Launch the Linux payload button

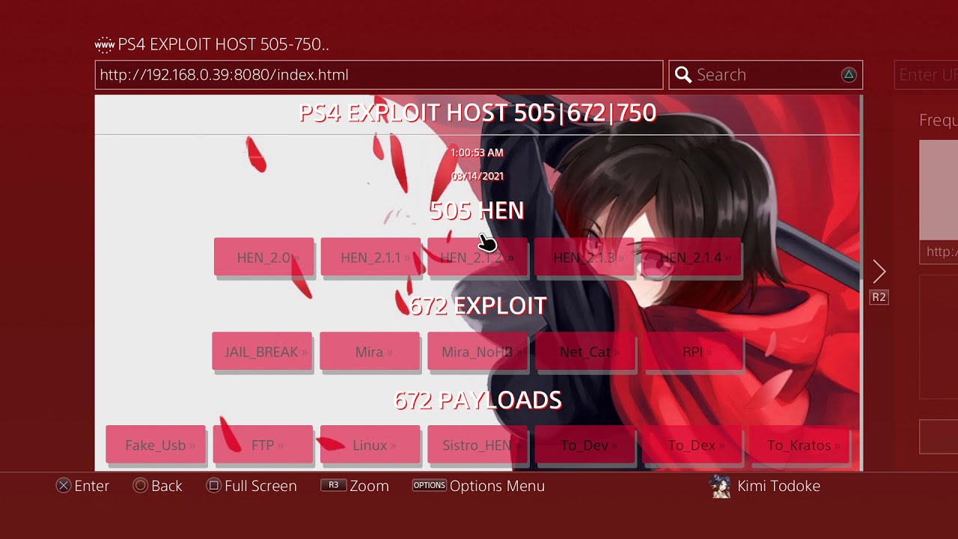point(370,445)
